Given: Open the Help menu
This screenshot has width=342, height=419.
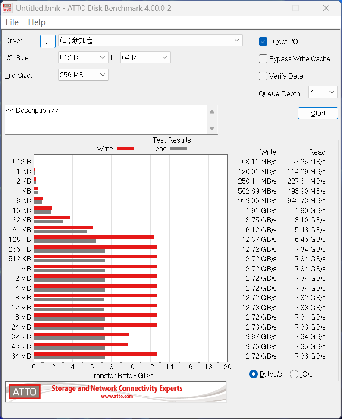Looking at the screenshot, I should [37, 22].
